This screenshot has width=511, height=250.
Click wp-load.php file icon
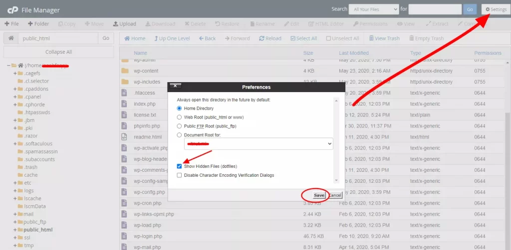(x=124, y=225)
